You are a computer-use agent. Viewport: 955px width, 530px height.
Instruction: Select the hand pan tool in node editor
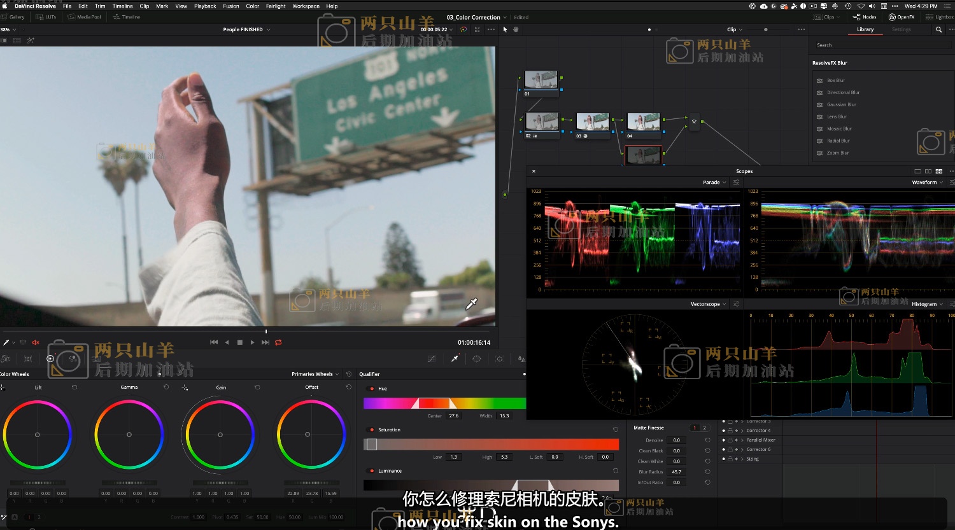(x=516, y=29)
